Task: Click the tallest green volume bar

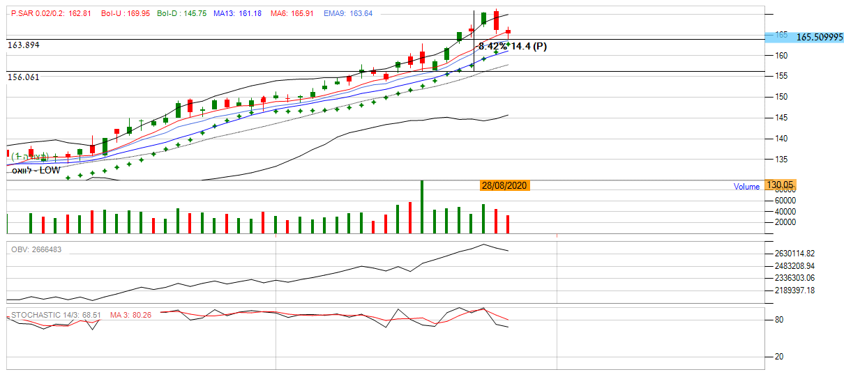Action: click(421, 207)
